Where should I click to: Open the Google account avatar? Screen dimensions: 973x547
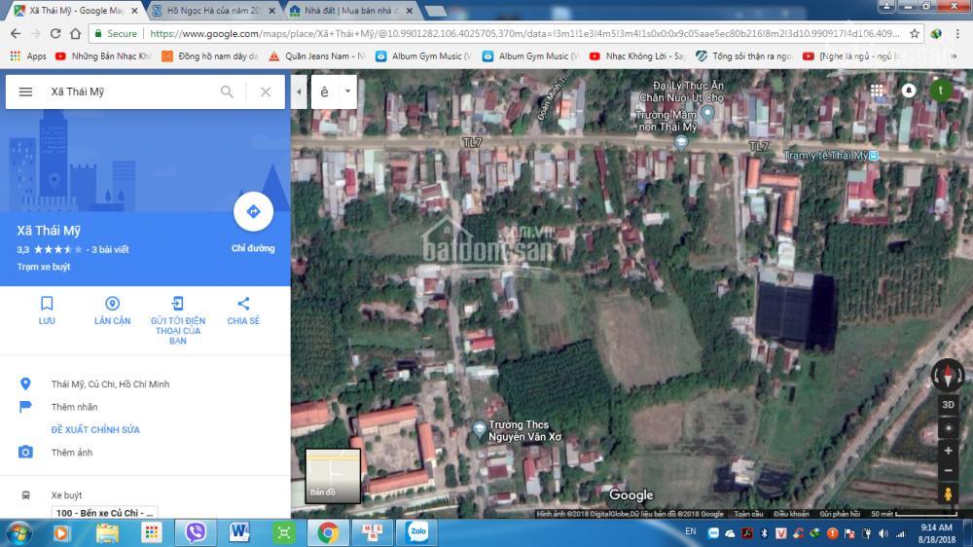click(941, 91)
